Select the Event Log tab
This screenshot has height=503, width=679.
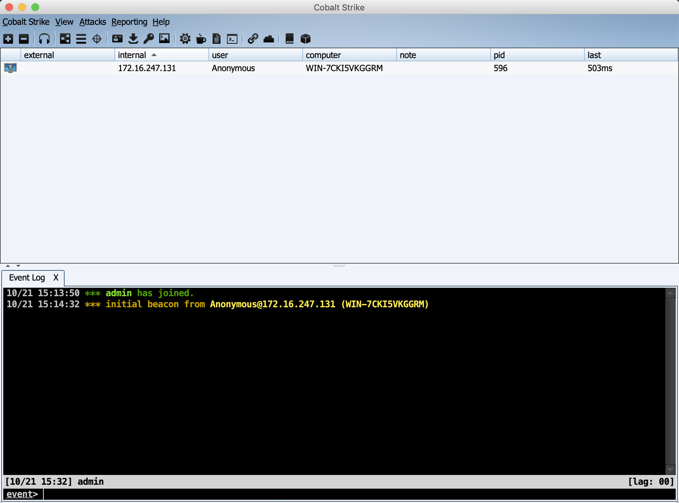(x=27, y=278)
